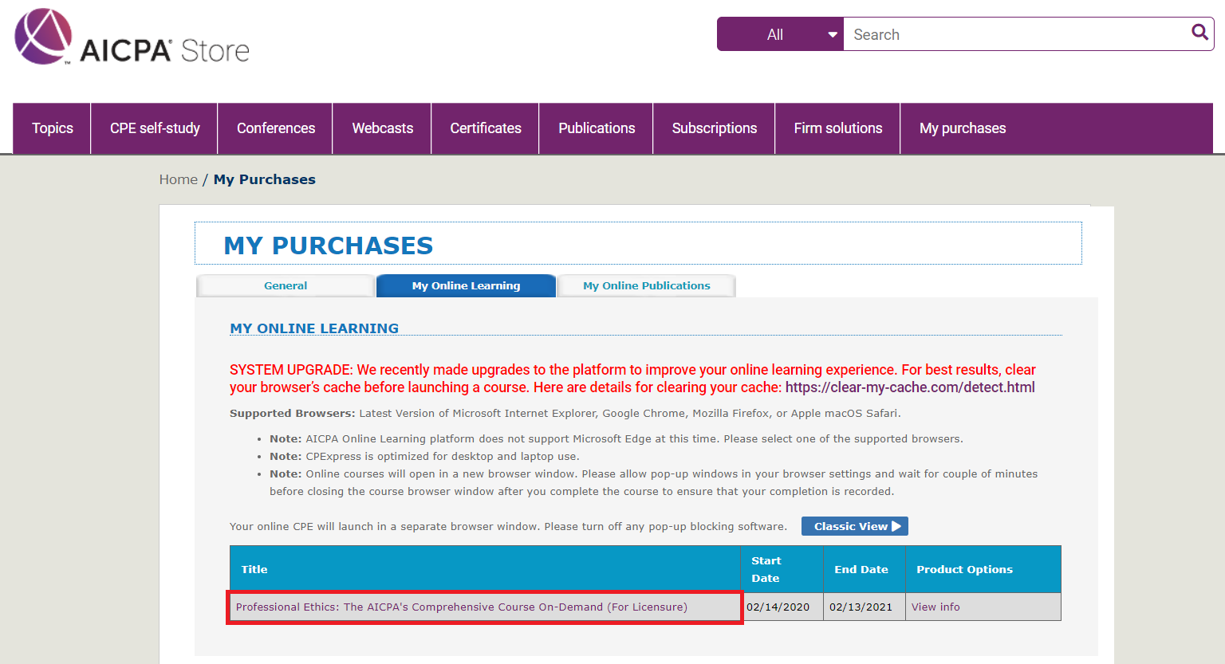Go to the Conferences menu item
Image resolution: width=1225 pixels, height=664 pixels.
pos(276,128)
